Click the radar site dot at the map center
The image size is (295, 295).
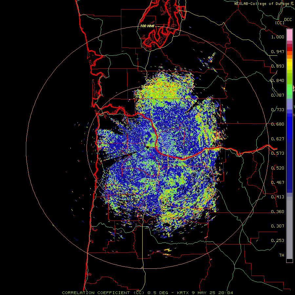coord(148,147)
